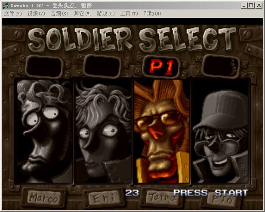This screenshot has height=212, width=265.
Task: Maximize the Kawaks emulator window
Action: (252, 6)
